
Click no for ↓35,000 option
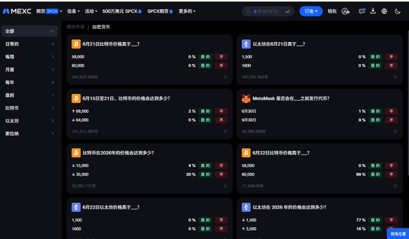[x=221, y=175]
